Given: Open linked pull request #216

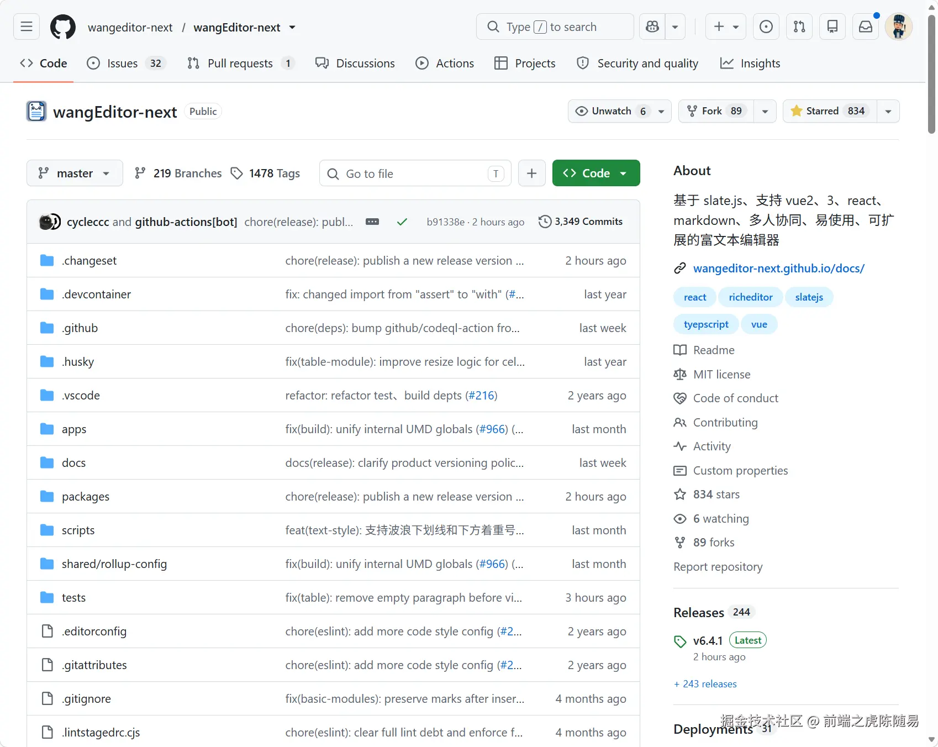Looking at the screenshot, I should (x=482, y=396).
